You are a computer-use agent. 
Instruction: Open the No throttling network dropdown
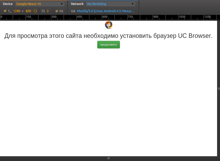coord(110,4)
